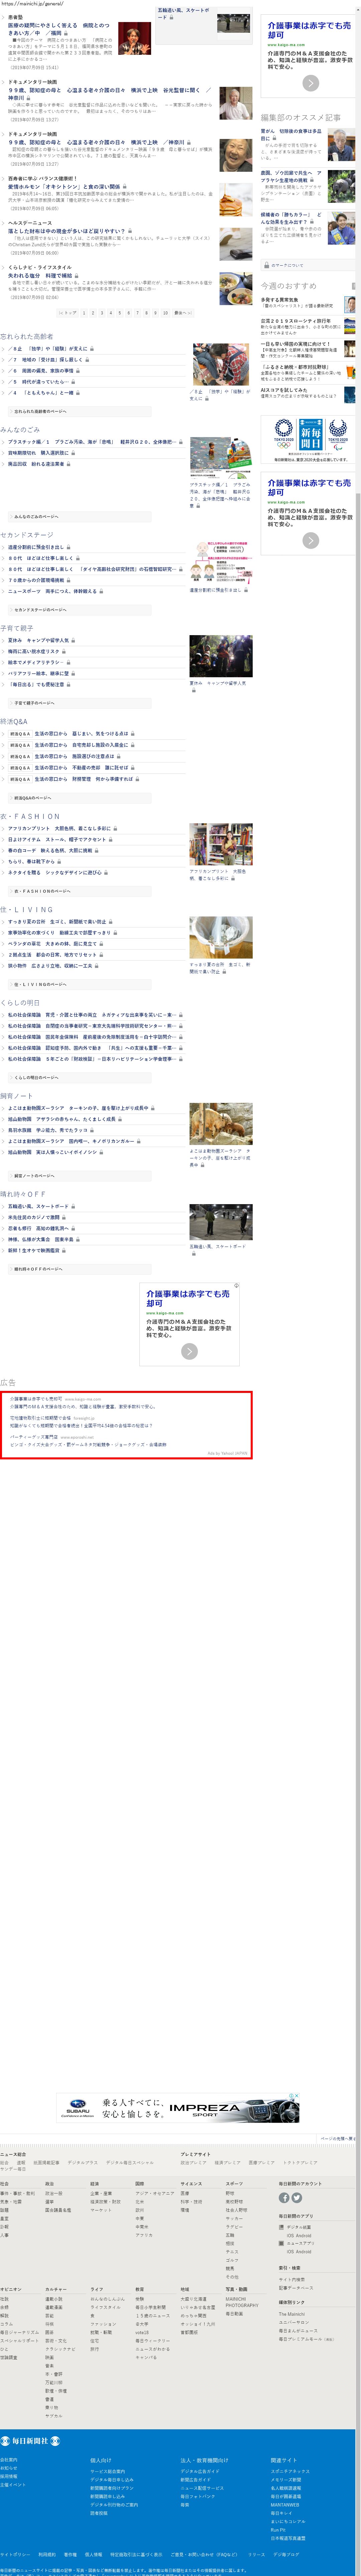
Task: Open the 落とした財布 article headline
Action: coord(66,231)
